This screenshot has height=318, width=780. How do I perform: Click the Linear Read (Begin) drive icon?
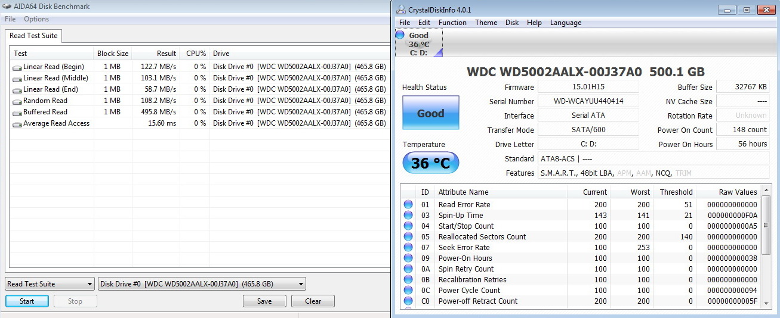pyautogui.click(x=17, y=67)
